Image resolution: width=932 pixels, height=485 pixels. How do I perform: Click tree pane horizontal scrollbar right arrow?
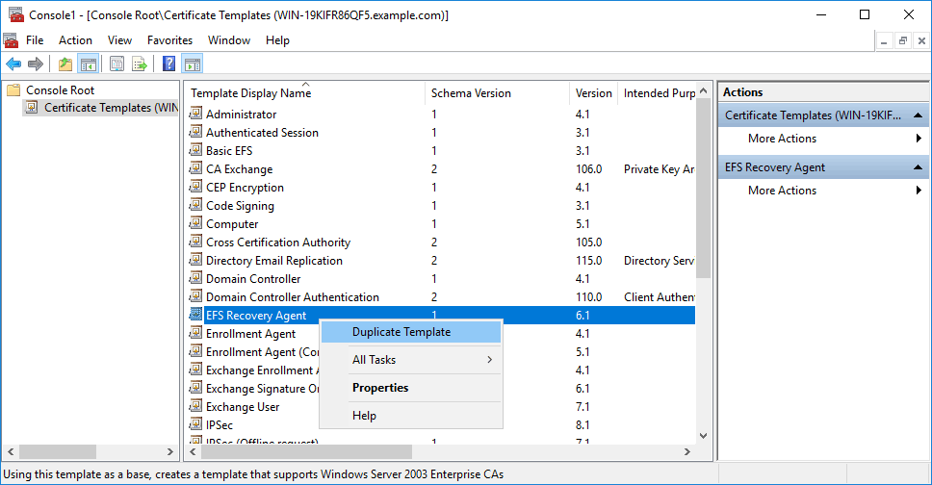click(x=170, y=451)
